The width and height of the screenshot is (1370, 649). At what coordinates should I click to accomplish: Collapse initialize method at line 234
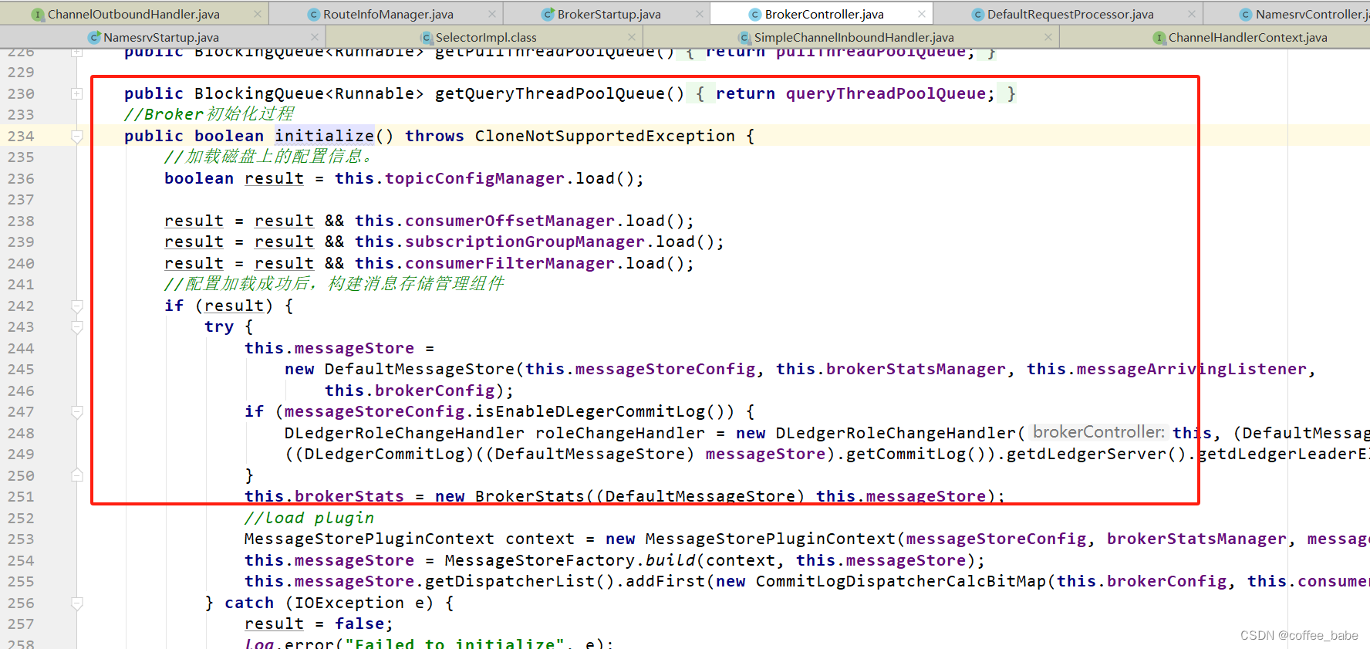pyautogui.click(x=76, y=137)
